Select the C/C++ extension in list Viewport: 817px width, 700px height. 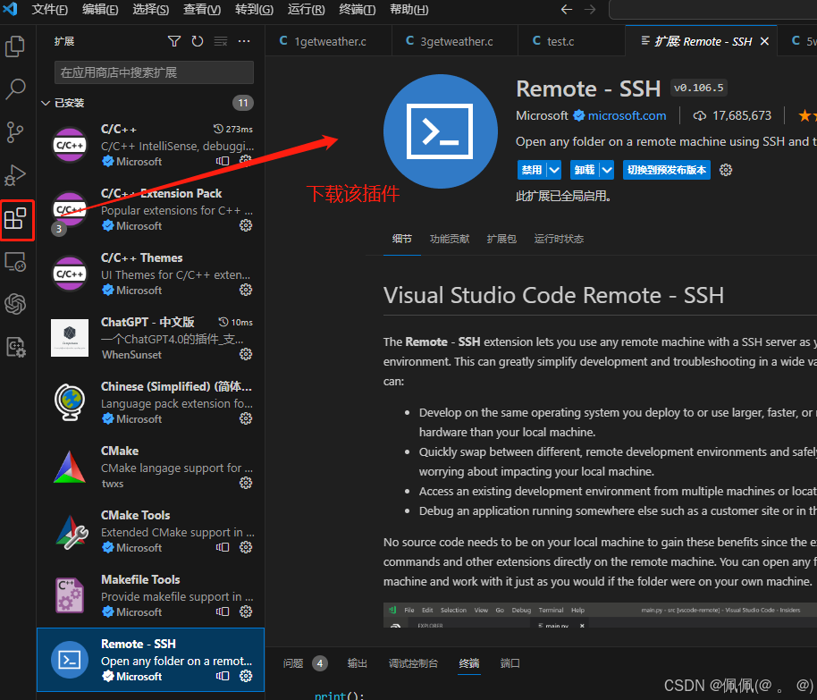tap(150, 145)
